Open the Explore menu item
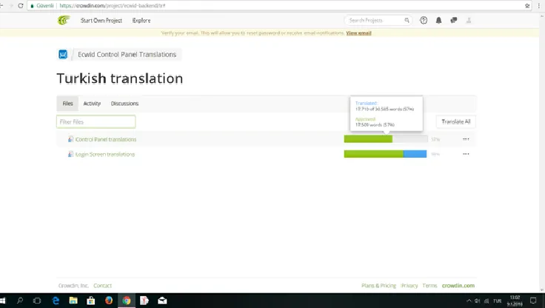The width and height of the screenshot is (545, 308). point(141,21)
